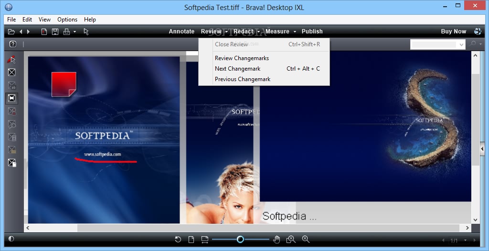Click the Zoom magnifier icon at far right
Screen dimensions: 489x251
click(306, 240)
